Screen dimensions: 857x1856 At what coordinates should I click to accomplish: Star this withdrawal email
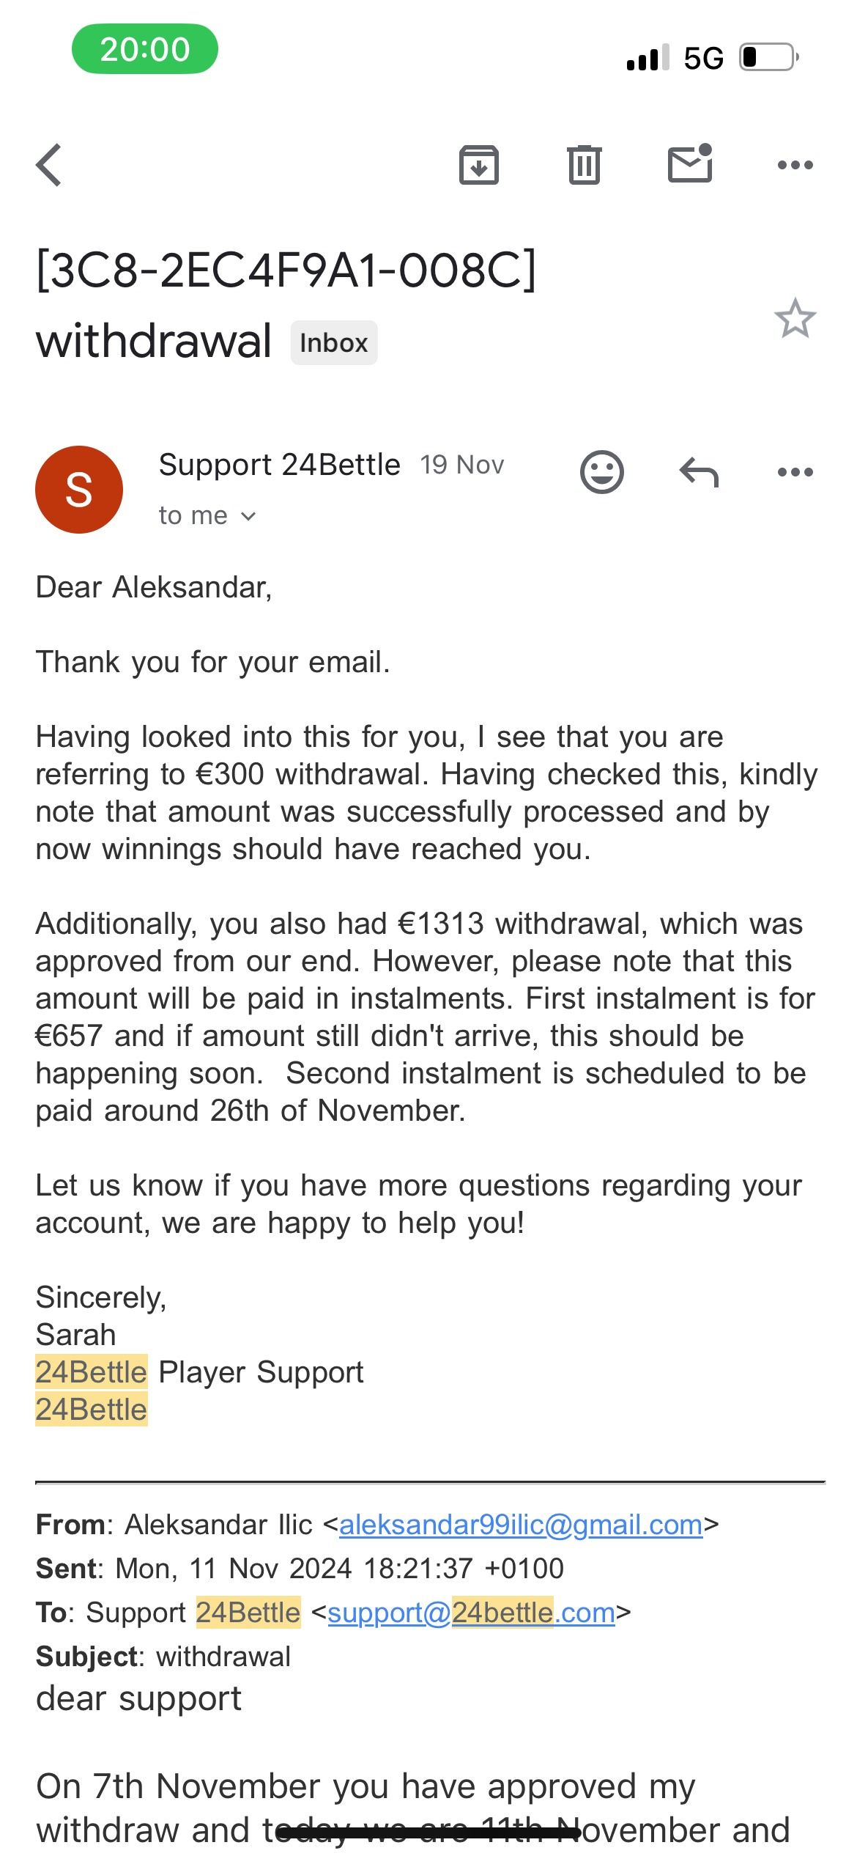point(795,318)
